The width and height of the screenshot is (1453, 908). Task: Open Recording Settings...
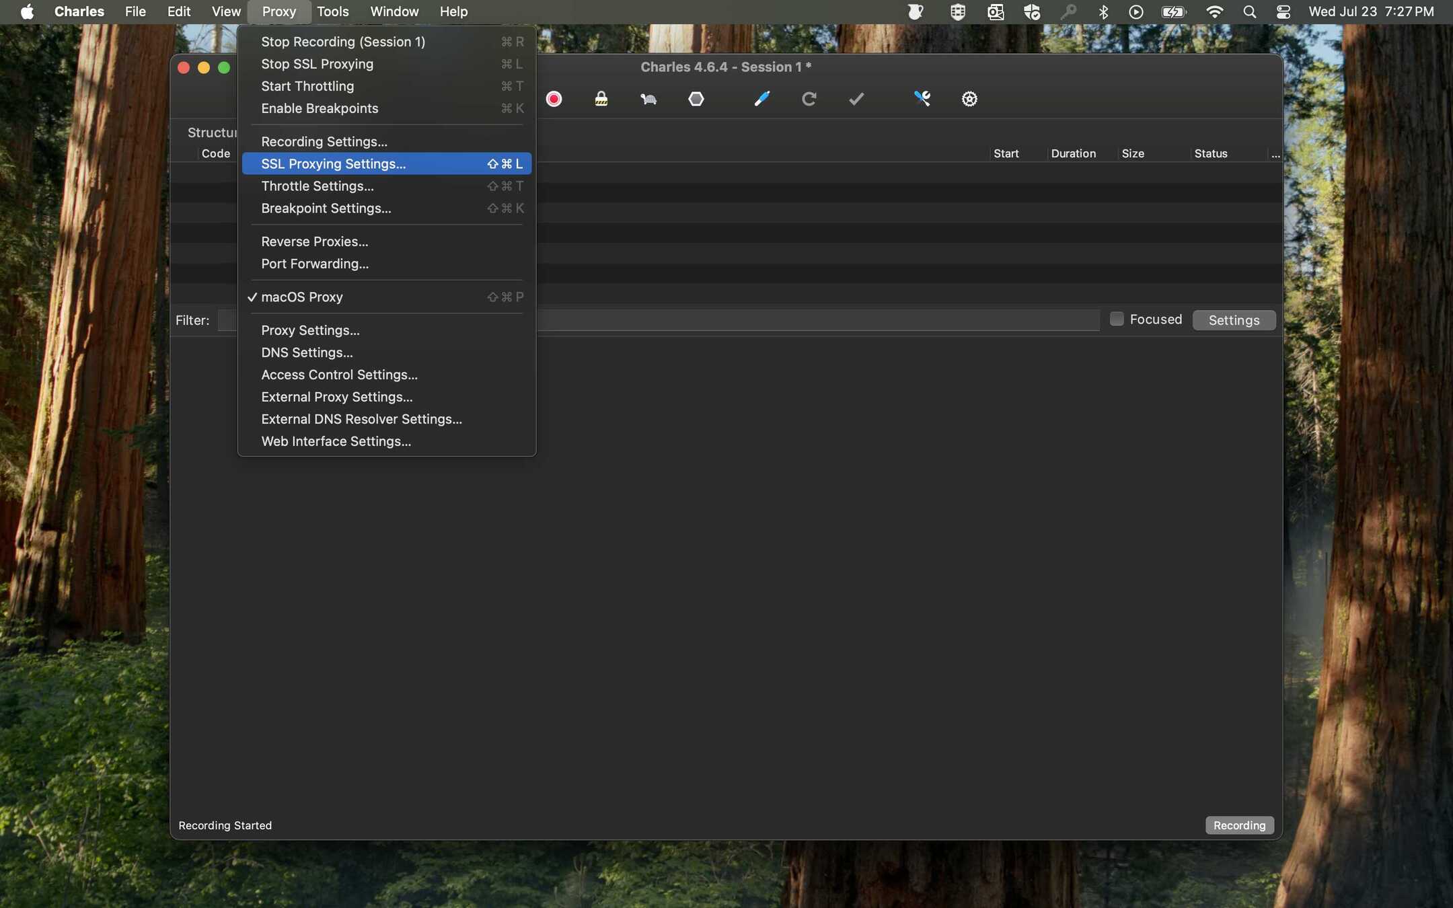[x=387, y=141]
